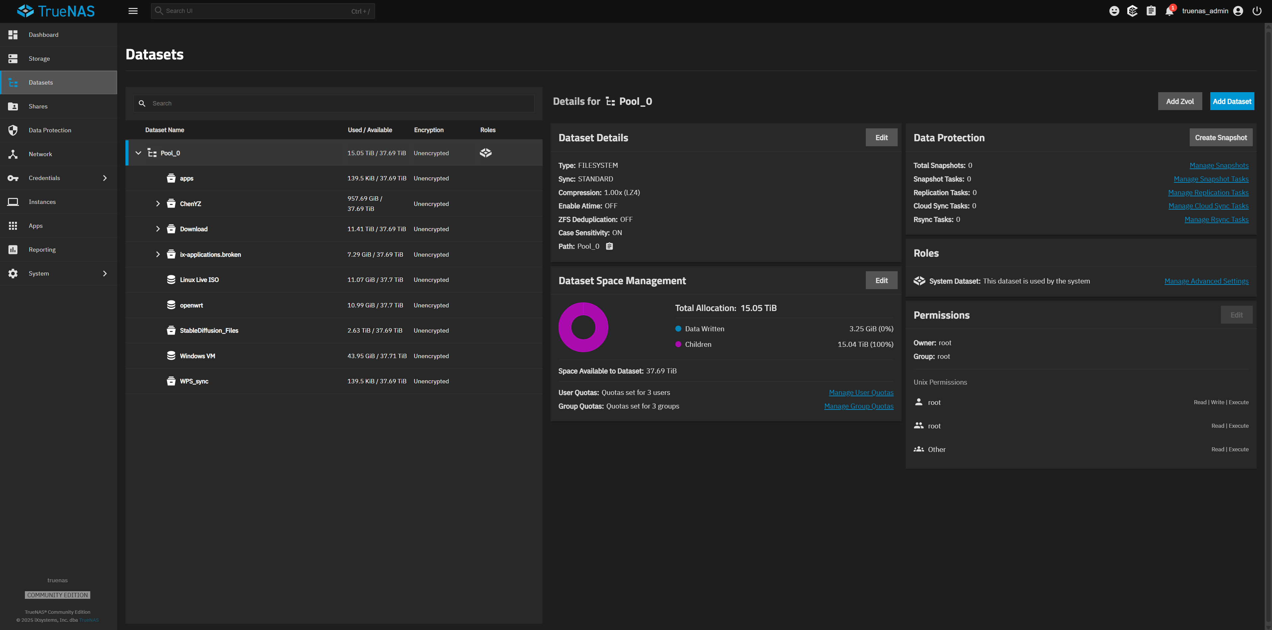Screen dimensions: 1272x630
Task: Click the Reporting chart icon
Action: [x=13, y=250]
